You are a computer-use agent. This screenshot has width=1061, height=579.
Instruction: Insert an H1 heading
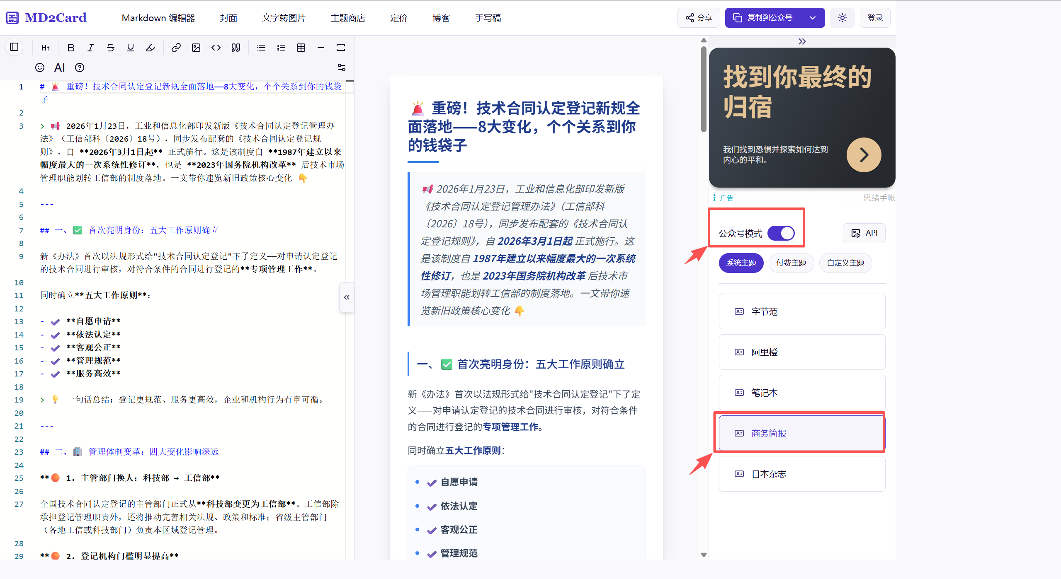point(46,48)
